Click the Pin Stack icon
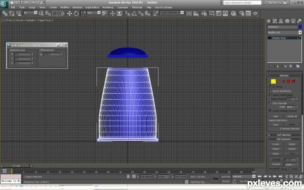304x190 pixels. pos(270,66)
